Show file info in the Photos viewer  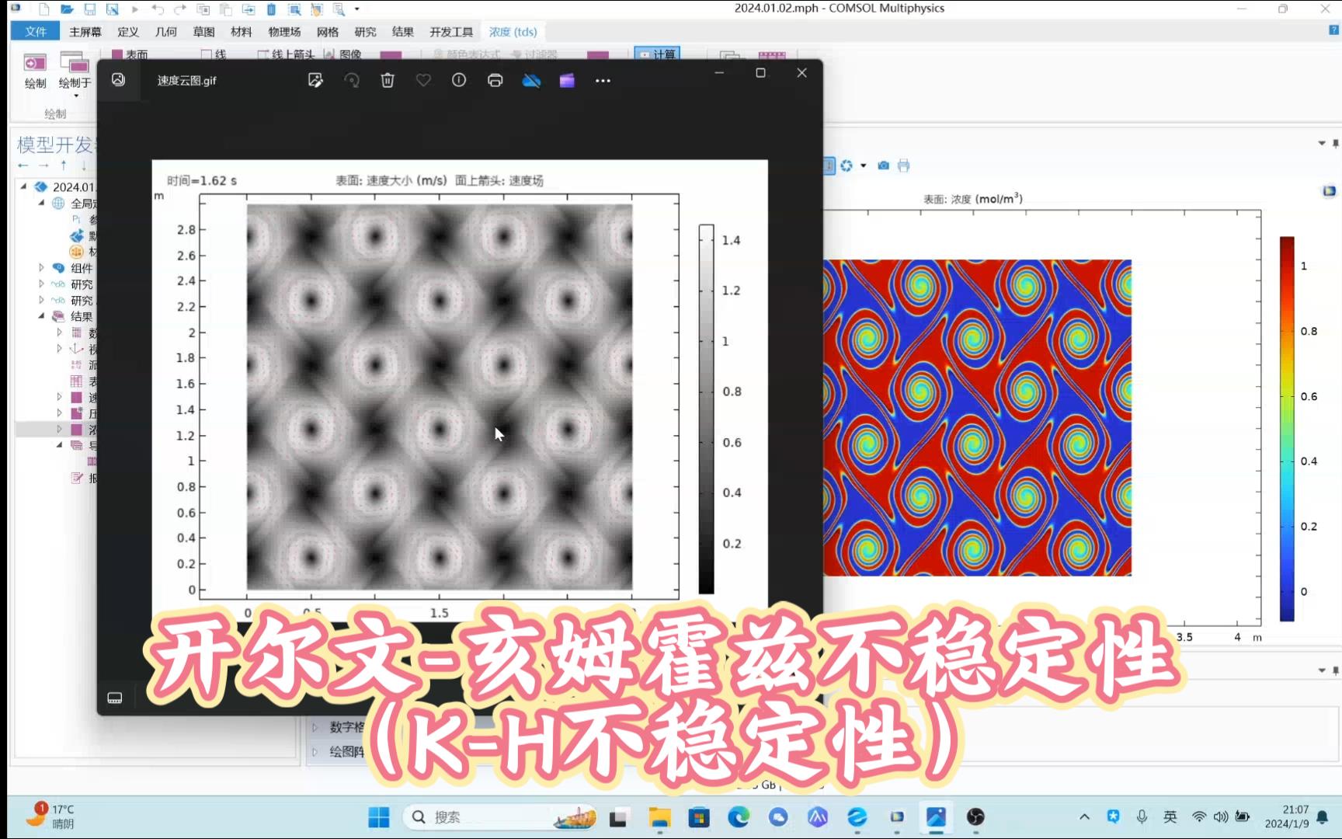pos(459,80)
